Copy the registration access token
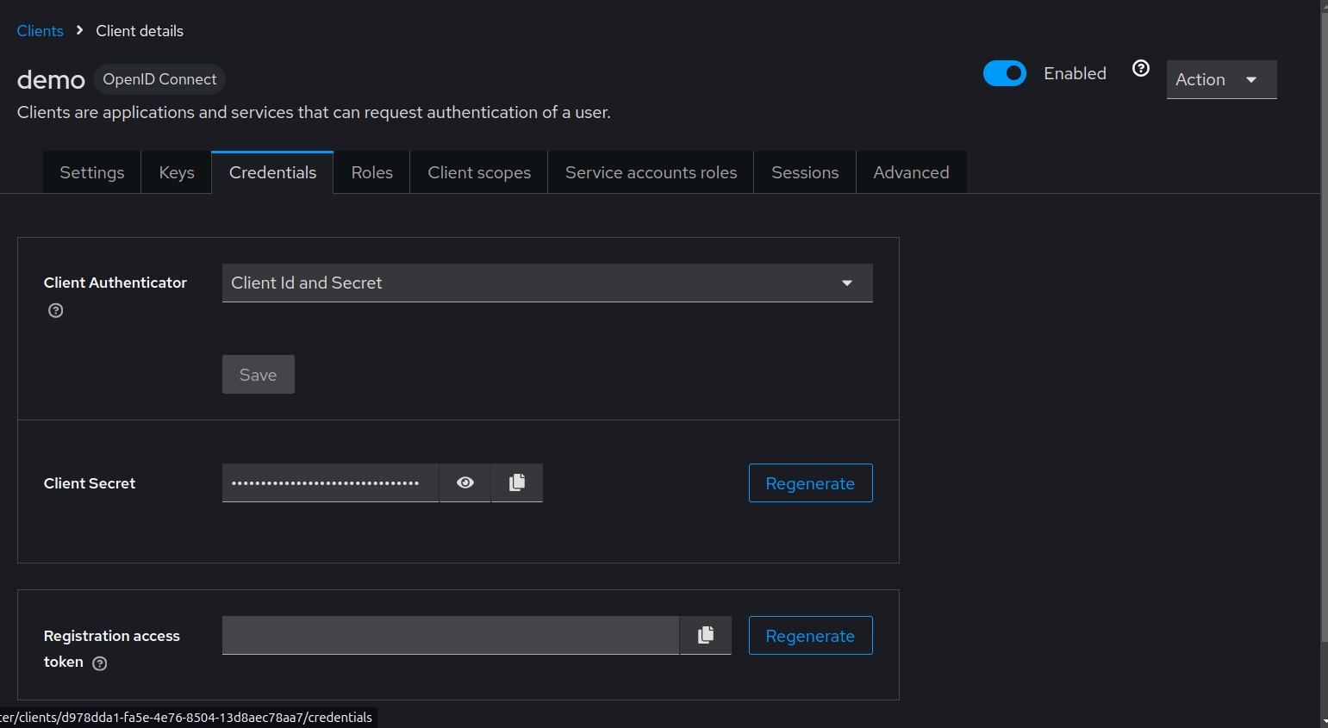This screenshot has height=728, width=1328. (706, 635)
